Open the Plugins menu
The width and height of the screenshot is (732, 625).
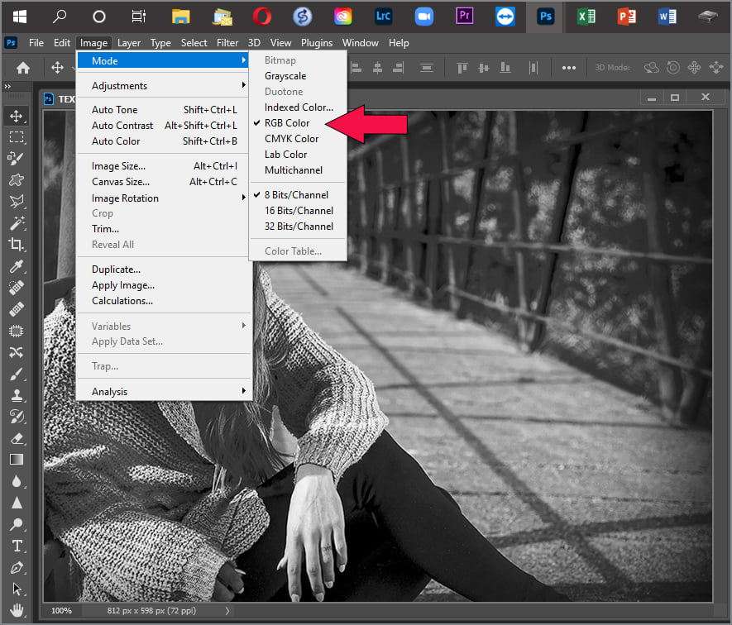click(x=317, y=43)
